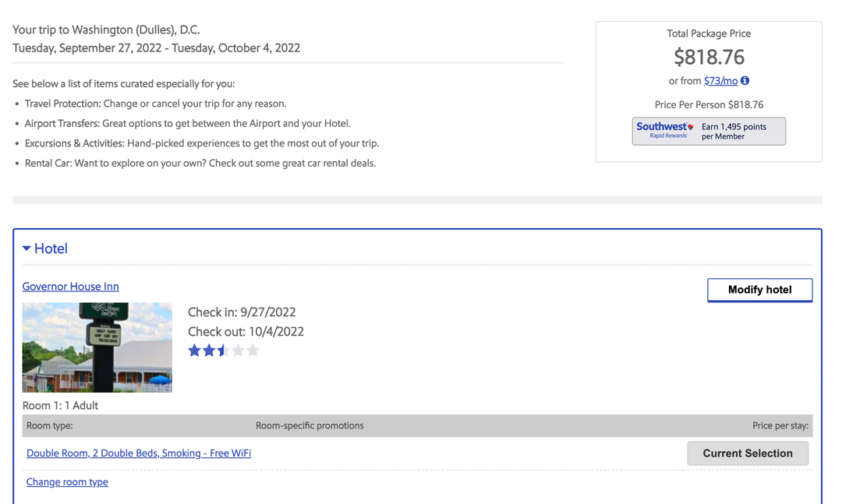Open Double Room, 2 Double Beds link
Screen dimensions: 842x504
pos(139,453)
